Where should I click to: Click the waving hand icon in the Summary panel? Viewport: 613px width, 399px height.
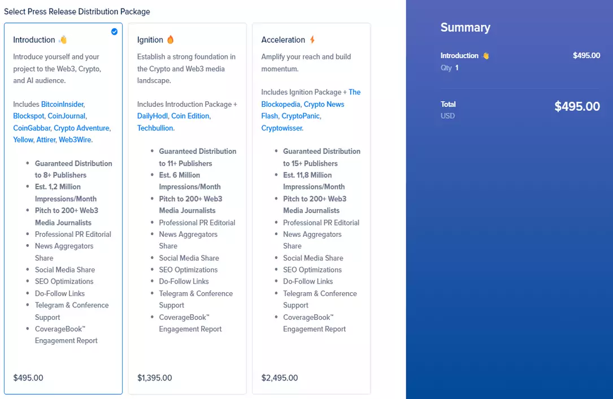pos(485,55)
